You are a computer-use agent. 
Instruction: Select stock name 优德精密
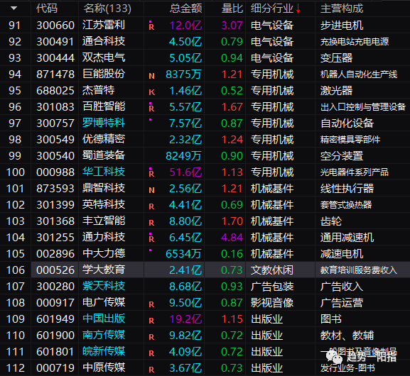click(104, 140)
